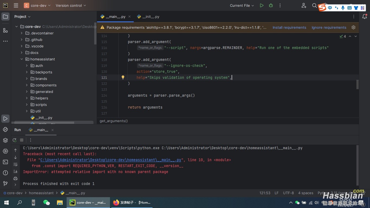The height and width of the screenshot is (208, 370).
Task: Click the Run tool window title
Action: (18, 130)
